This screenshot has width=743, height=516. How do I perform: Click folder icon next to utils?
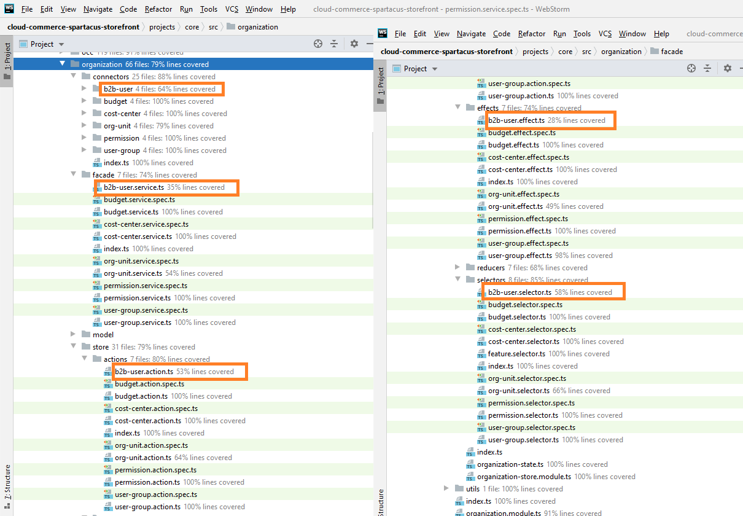[459, 489]
